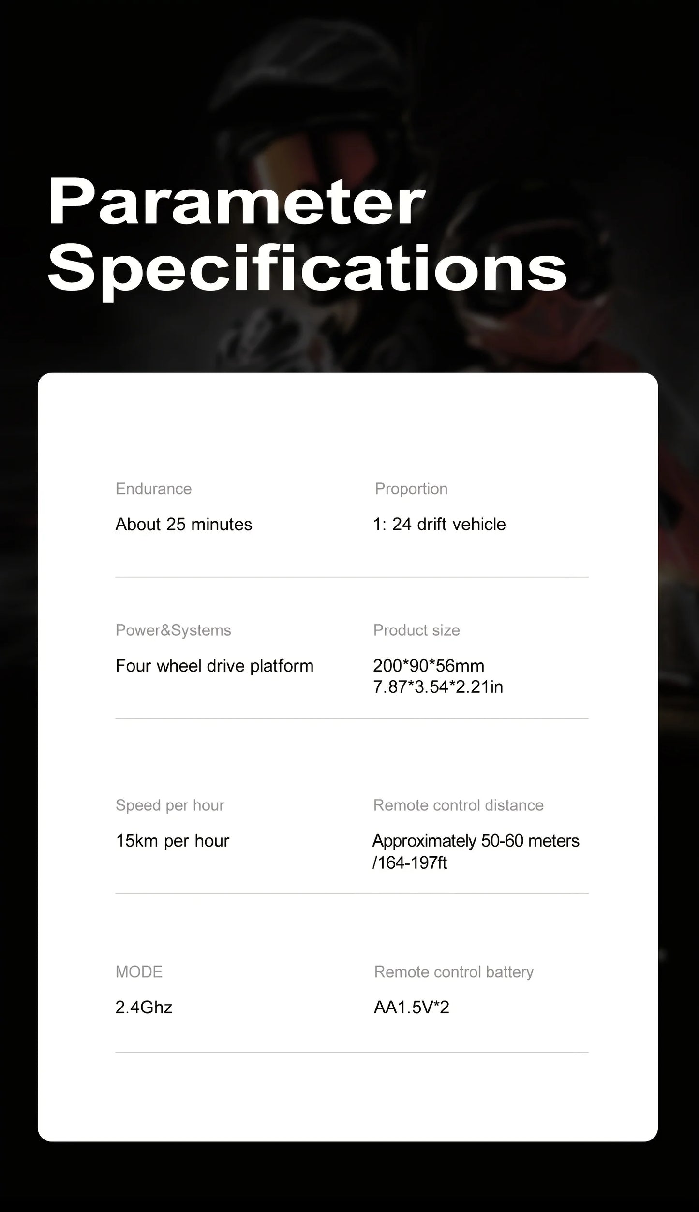Click the "15km per hour" value
The height and width of the screenshot is (1212, 699).
172,841
